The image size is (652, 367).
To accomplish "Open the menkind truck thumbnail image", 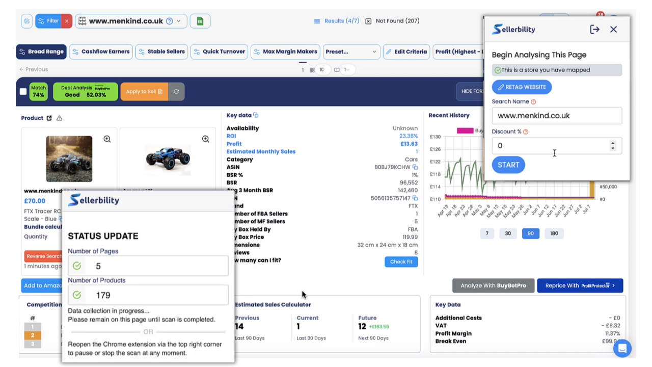I will 69,159.
